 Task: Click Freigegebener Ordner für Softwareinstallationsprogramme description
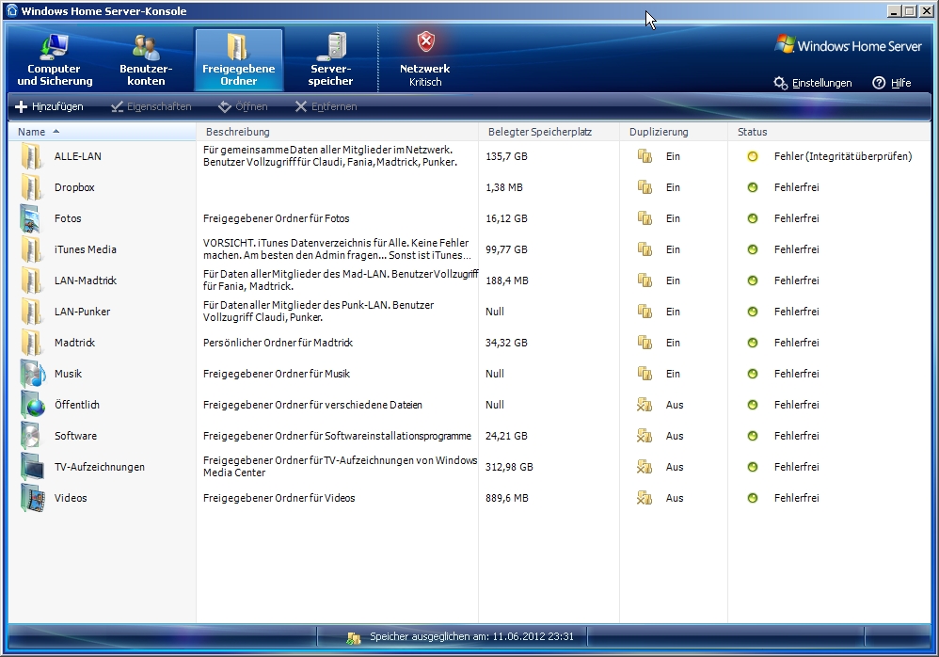[337, 436]
